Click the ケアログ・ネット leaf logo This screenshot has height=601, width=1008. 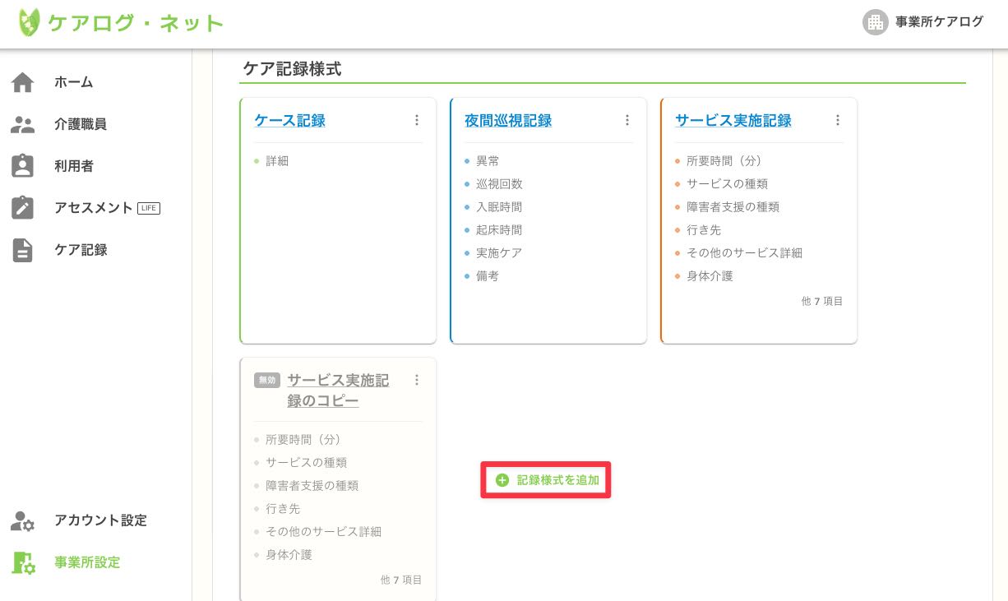[x=30, y=23]
